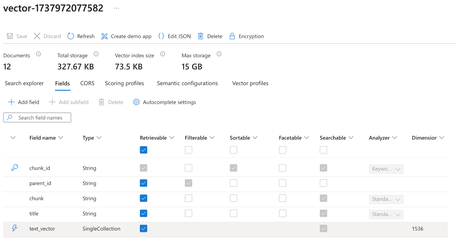Click the Refresh icon in the toolbar
This screenshot has width=456, height=249.
[x=71, y=36]
